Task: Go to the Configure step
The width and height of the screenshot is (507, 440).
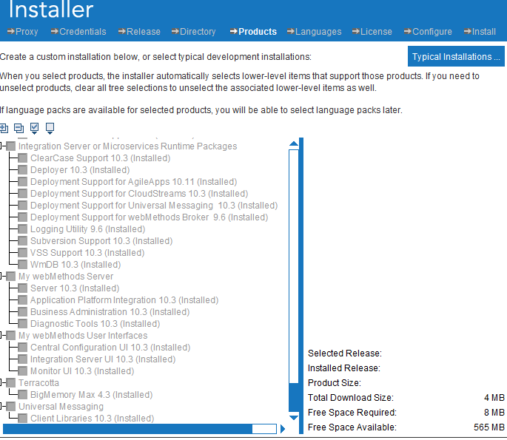Action: point(428,32)
